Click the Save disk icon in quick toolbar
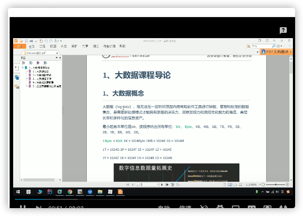This screenshot has height=216, width=303. [x=26, y=41]
